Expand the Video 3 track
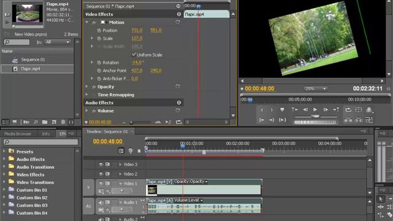This screenshot has height=221, width=393. (120, 165)
